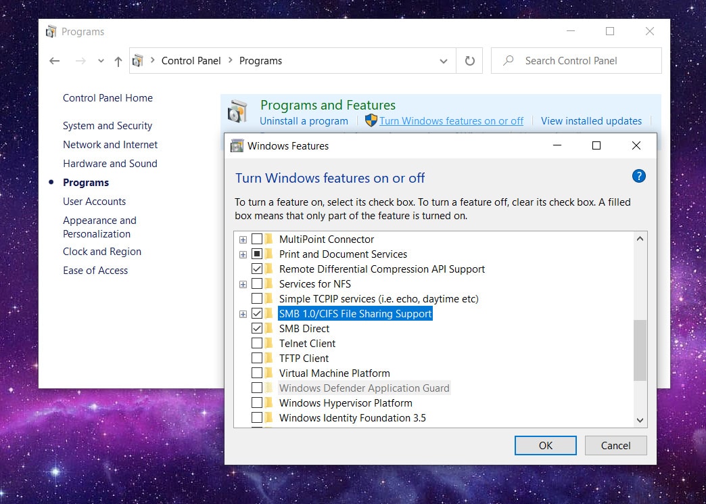Expand the MultiPoint Connector node

pyautogui.click(x=243, y=239)
